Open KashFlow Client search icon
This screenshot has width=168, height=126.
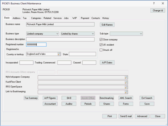126,82
